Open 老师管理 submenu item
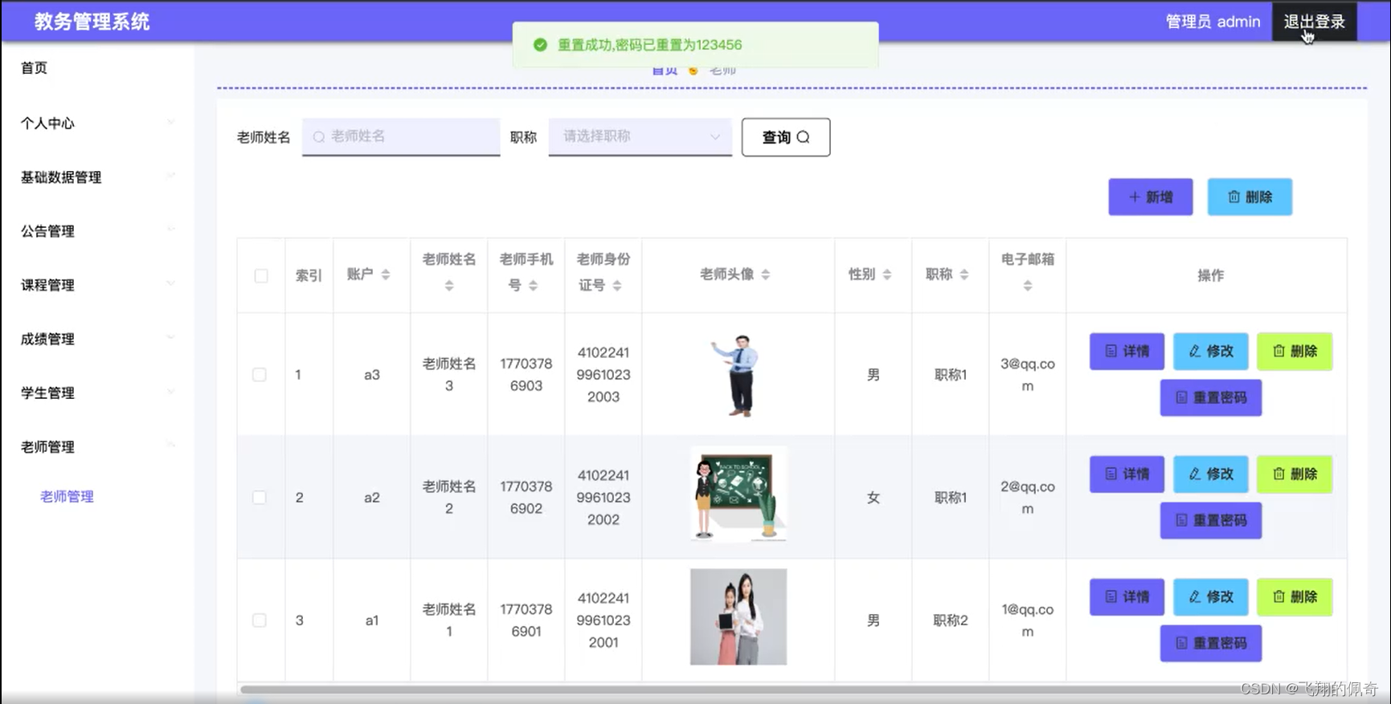This screenshot has width=1391, height=704. click(68, 497)
